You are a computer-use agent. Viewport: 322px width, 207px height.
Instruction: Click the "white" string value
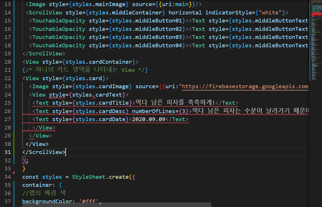point(270,12)
